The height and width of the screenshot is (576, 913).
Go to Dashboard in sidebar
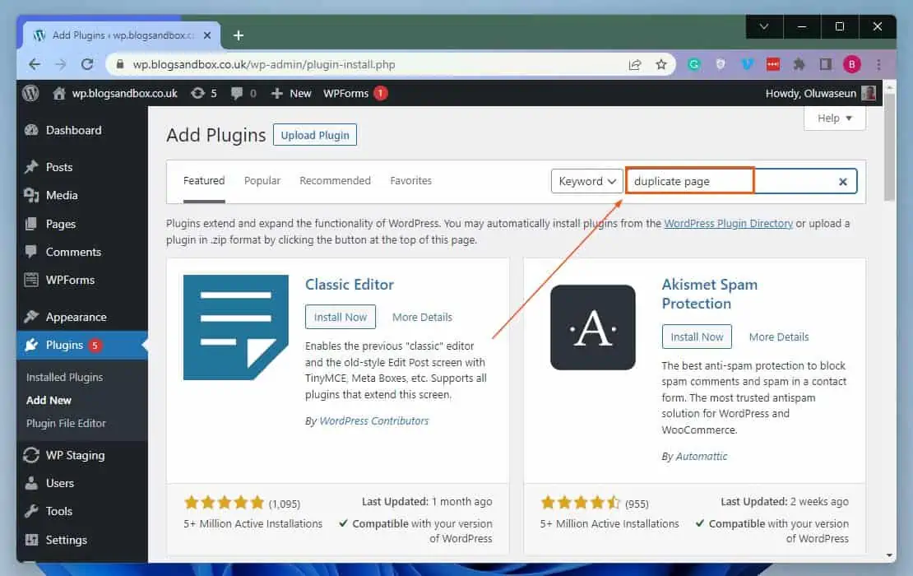73,131
